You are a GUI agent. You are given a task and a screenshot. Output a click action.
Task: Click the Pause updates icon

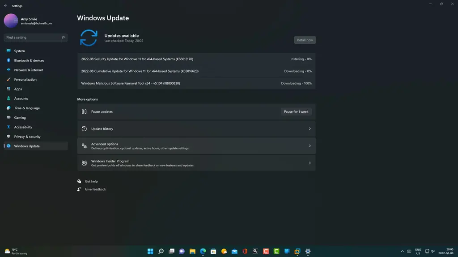point(84,112)
